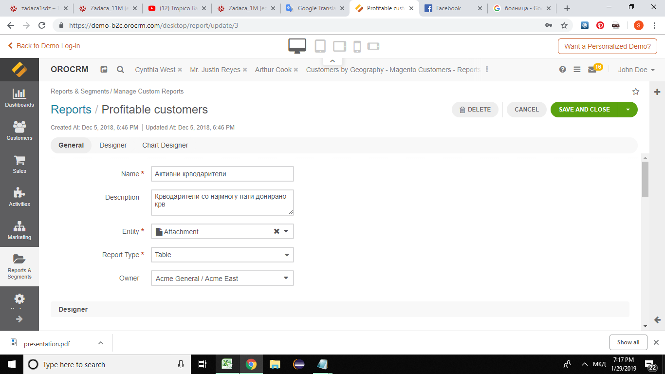Click the Delete button

[475, 110]
